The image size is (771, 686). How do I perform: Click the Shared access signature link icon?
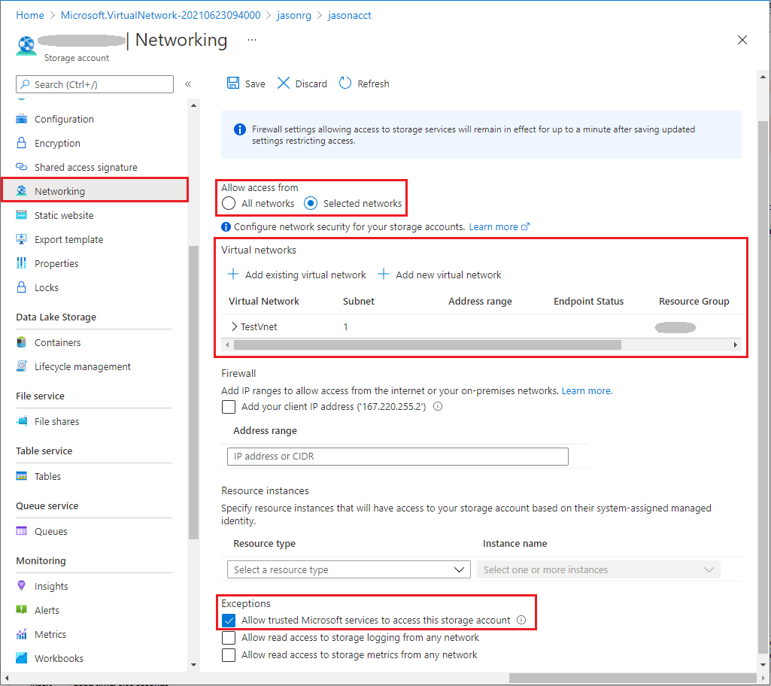[x=22, y=167]
